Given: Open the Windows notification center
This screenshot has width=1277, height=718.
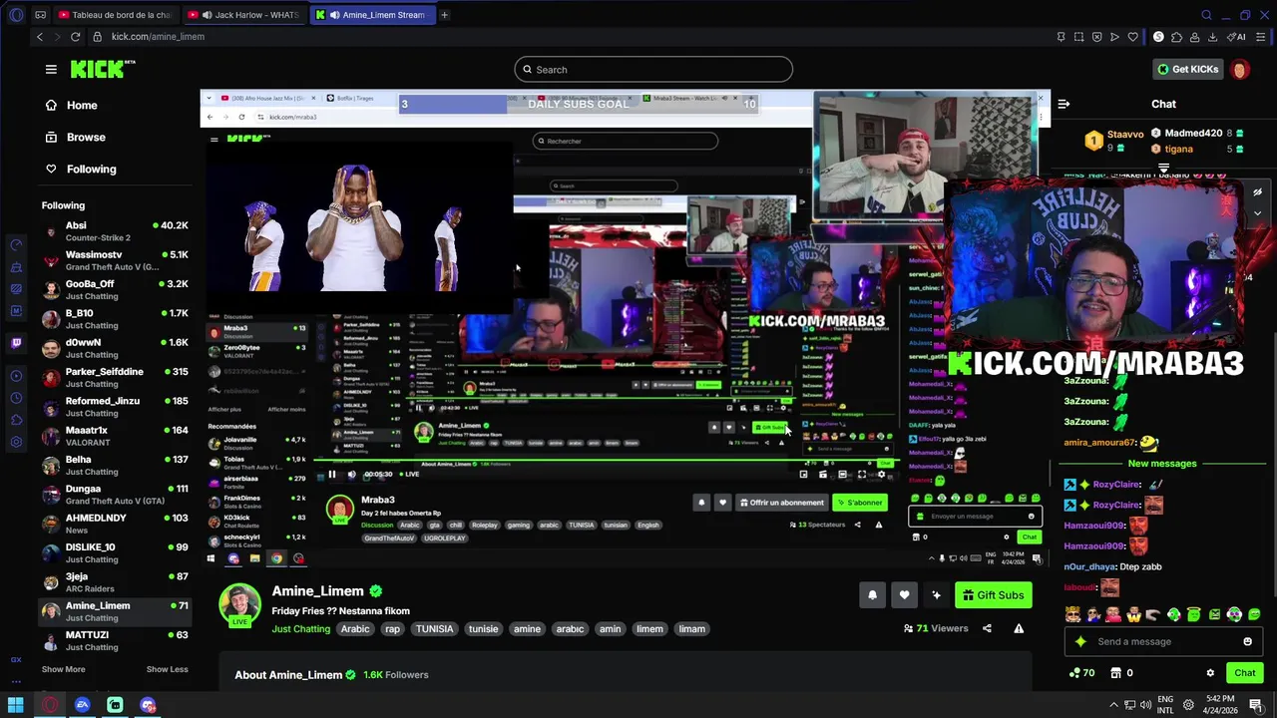Looking at the screenshot, I should pos(1256,705).
